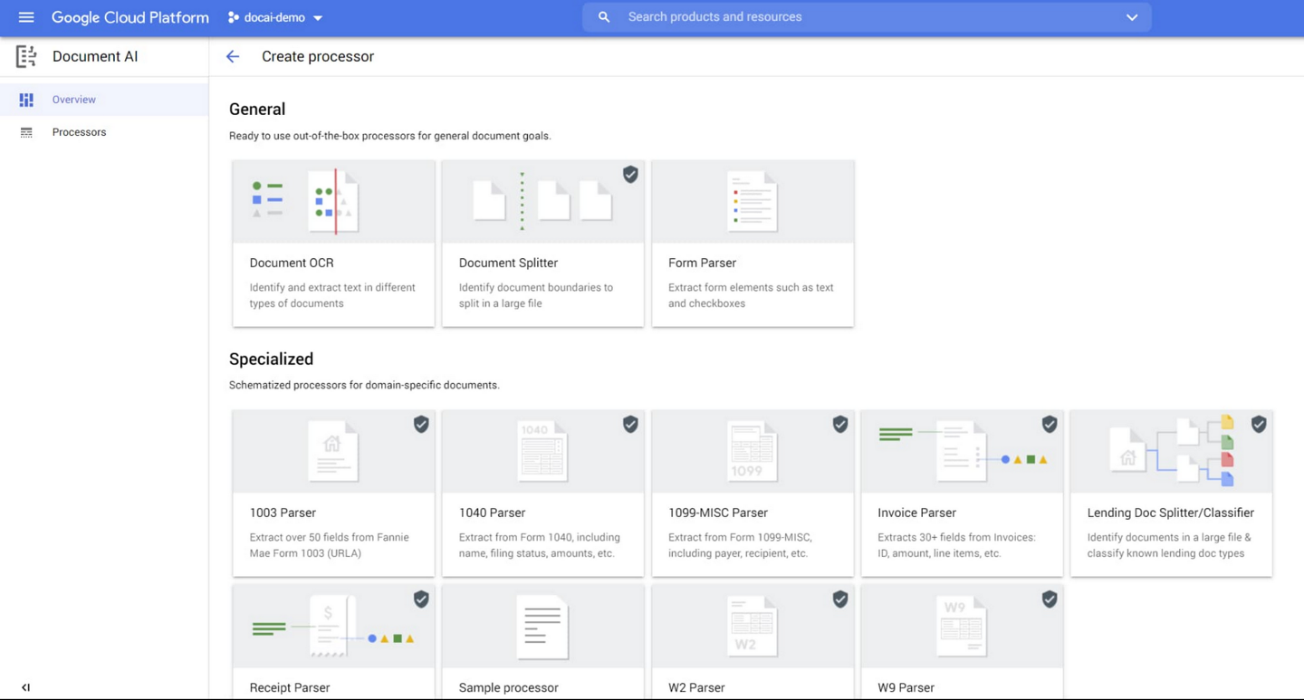Open the navigation hamburger menu
Image resolution: width=1304 pixels, height=700 pixels.
tap(25, 16)
